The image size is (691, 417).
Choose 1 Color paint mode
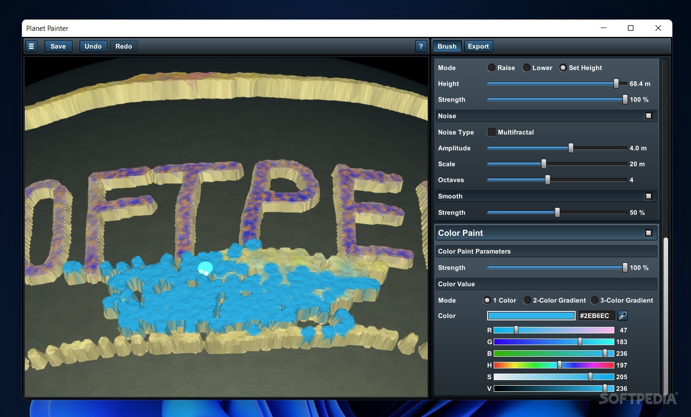pos(487,300)
